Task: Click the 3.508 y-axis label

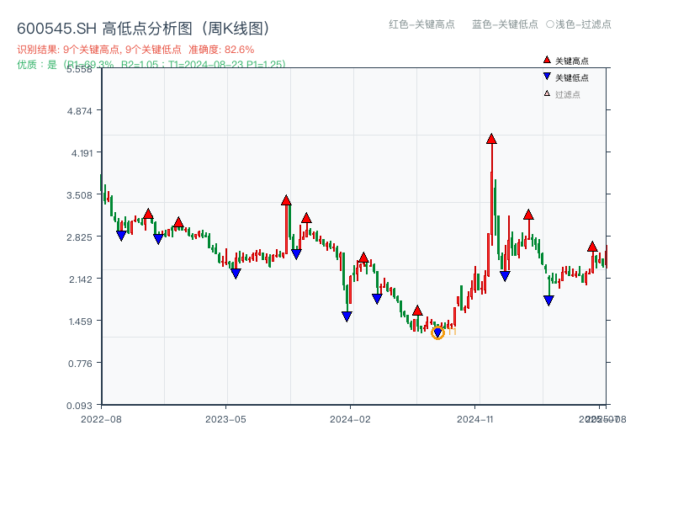Action: [79, 195]
